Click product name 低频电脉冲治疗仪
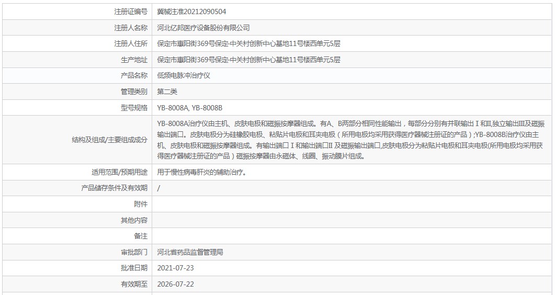 click(184, 75)
